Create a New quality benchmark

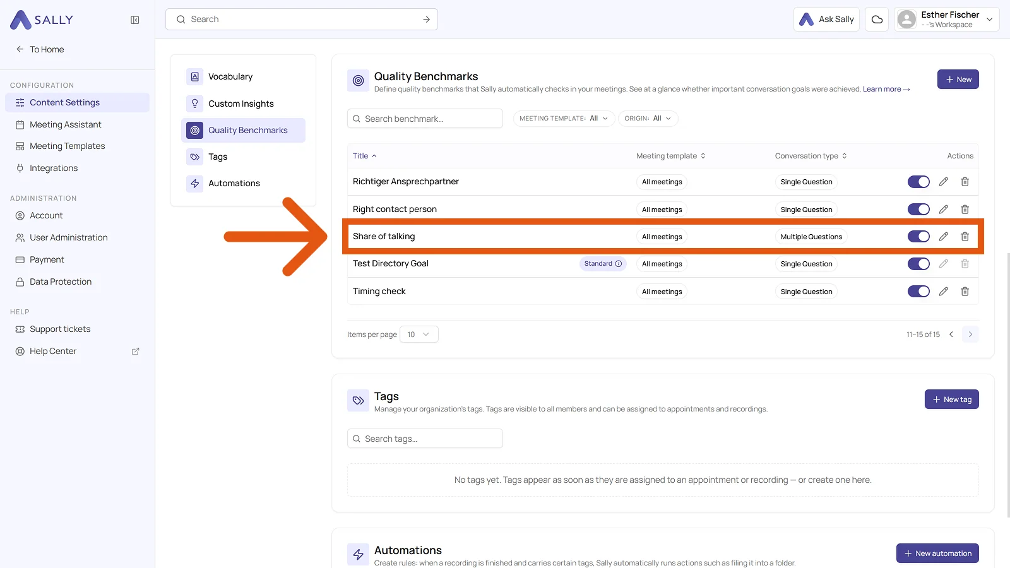click(x=958, y=80)
